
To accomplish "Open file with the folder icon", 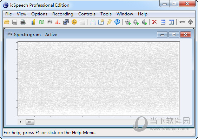I will pyautogui.click(x=7, y=22).
